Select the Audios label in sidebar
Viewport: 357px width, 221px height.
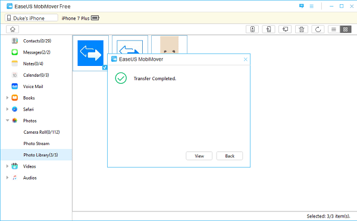30,178
